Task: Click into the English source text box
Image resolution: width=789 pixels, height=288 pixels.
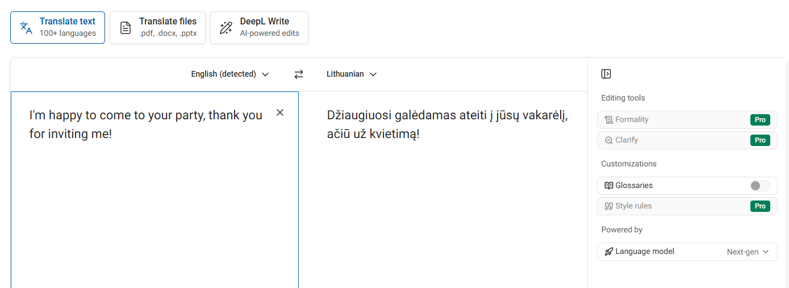Action: point(155,190)
